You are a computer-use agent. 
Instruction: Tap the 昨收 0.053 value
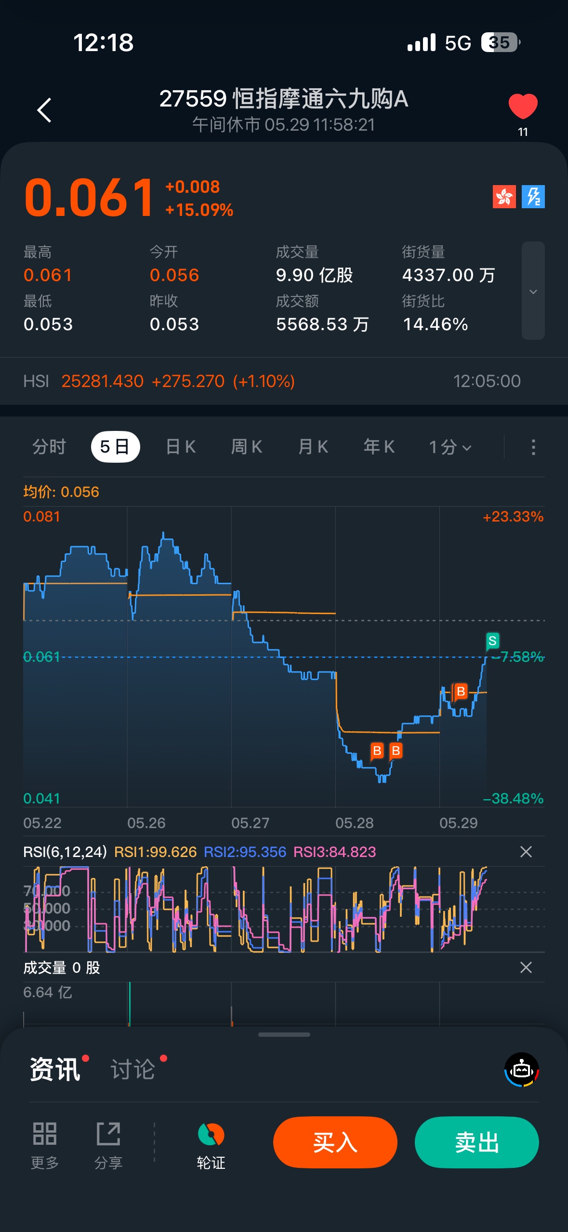(174, 324)
